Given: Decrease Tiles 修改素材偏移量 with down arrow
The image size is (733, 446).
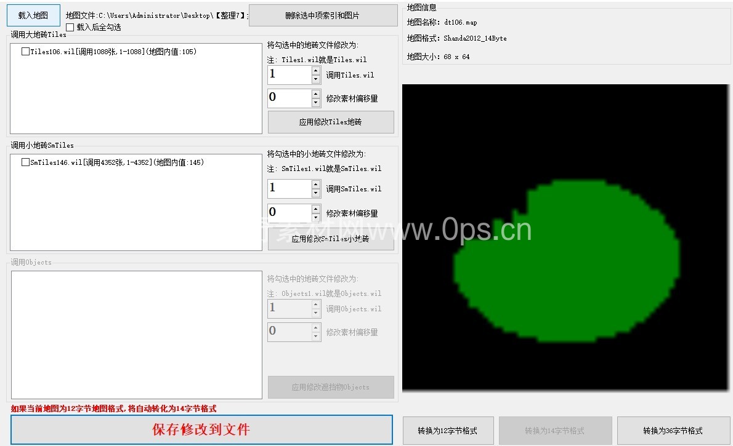Looking at the screenshot, I should 316,103.
